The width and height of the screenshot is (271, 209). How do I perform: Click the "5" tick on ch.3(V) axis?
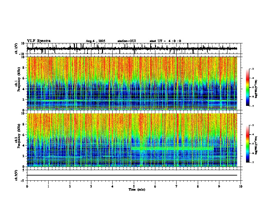coord(24,170)
